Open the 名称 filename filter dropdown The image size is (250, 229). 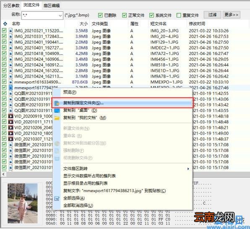tap(60, 16)
